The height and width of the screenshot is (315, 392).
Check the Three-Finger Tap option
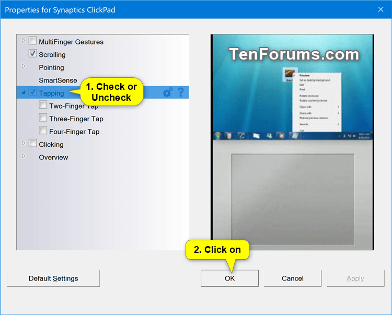tap(43, 118)
